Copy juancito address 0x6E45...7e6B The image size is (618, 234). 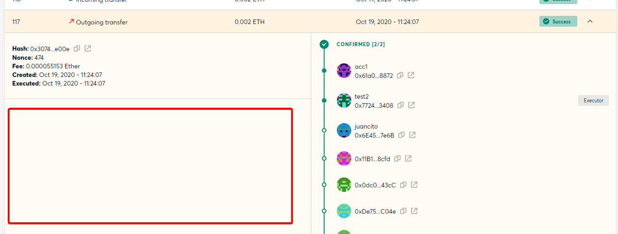[x=401, y=135]
